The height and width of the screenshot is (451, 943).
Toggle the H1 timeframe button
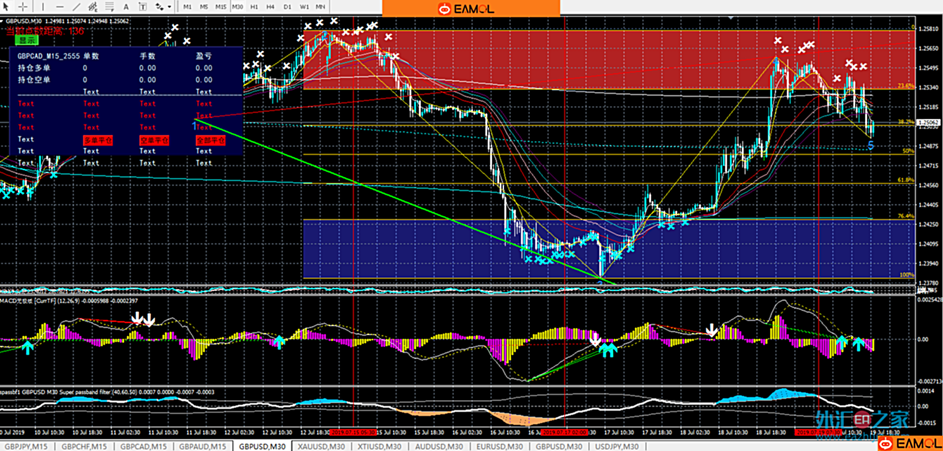[x=254, y=7]
